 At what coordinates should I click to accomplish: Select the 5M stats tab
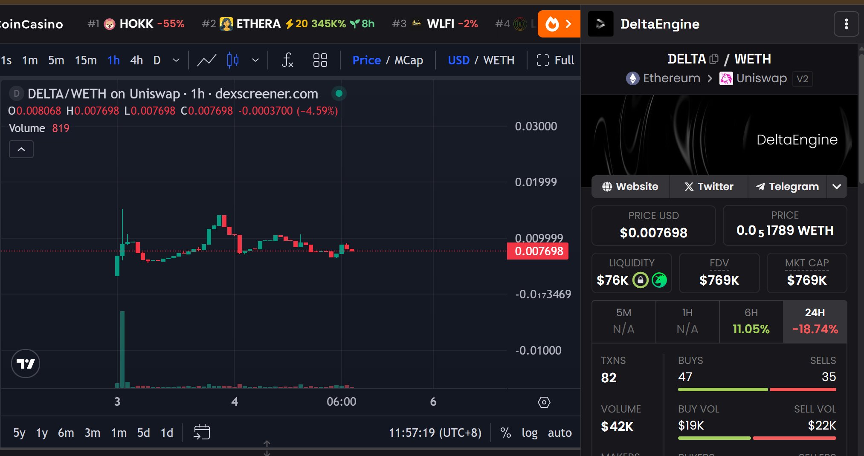point(623,321)
